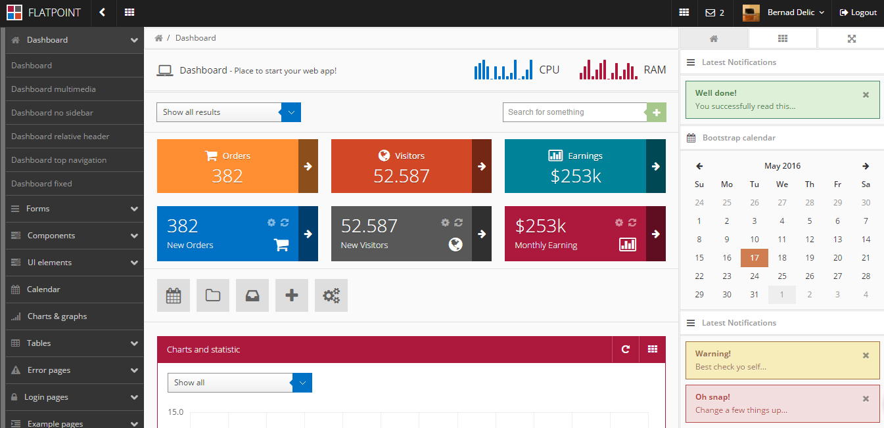Collapse sidebar with the left chevron icon
The image size is (884, 428).
tap(102, 12)
